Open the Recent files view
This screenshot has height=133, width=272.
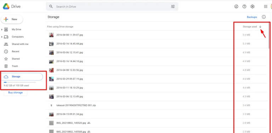[x=16, y=51]
